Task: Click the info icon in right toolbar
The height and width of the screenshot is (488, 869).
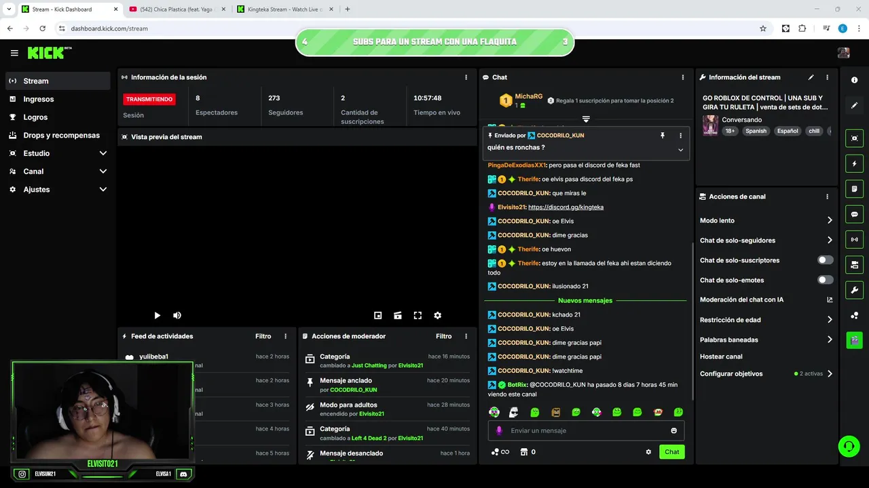Action: click(x=854, y=80)
